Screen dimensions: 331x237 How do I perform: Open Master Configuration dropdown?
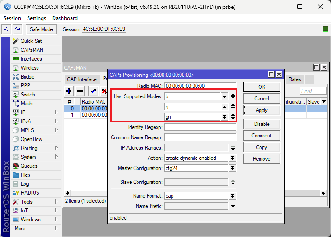[x=232, y=168]
